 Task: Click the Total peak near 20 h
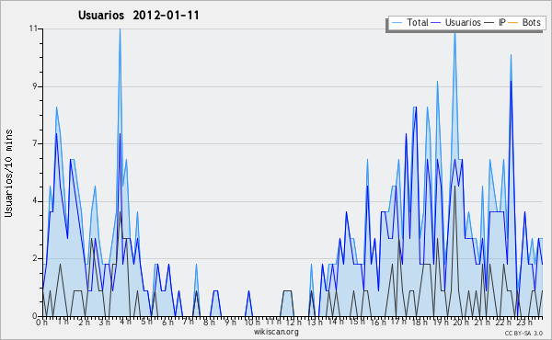click(454, 33)
